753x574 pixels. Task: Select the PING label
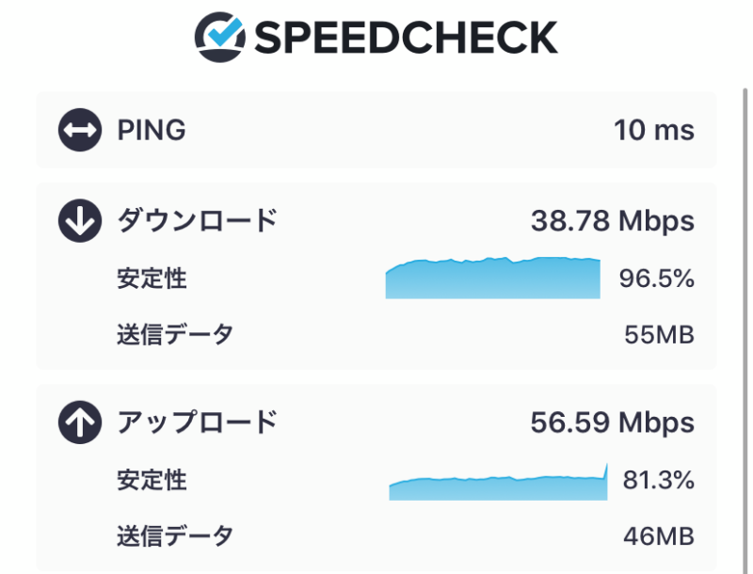click(151, 130)
